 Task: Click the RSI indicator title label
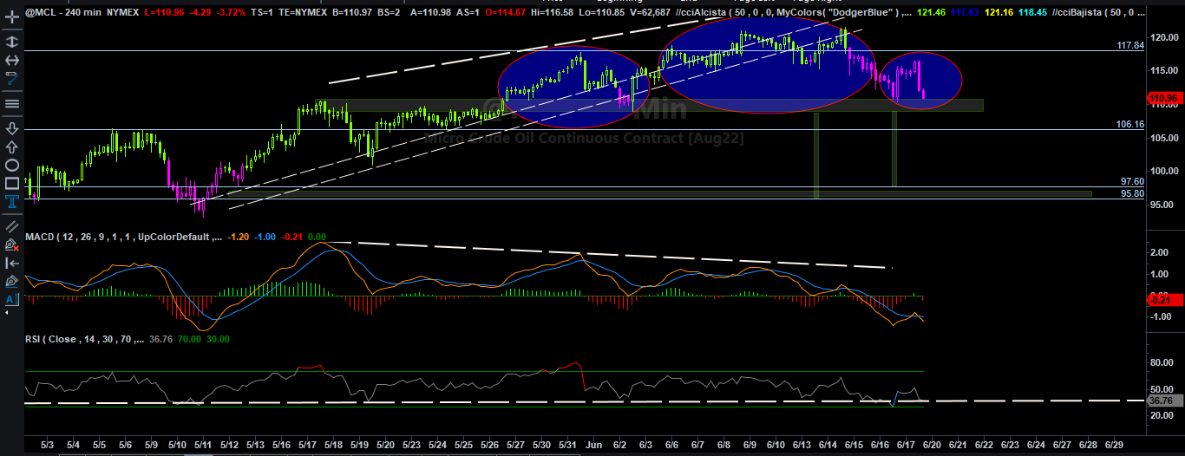click(85, 339)
